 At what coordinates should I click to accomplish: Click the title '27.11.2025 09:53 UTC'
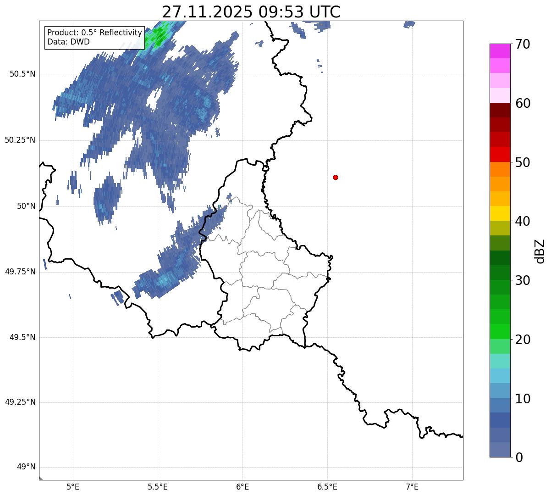tap(251, 12)
